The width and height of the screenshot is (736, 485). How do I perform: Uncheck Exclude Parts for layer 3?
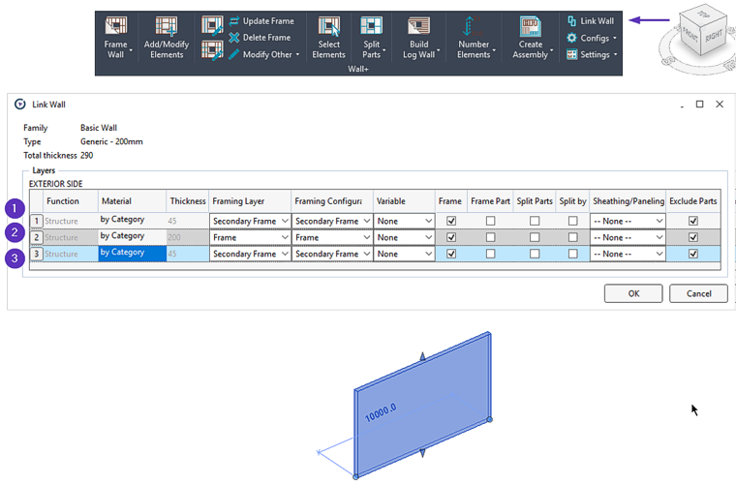tap(693, 254)
